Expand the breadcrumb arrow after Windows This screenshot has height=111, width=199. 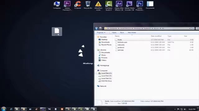(142, 28)
